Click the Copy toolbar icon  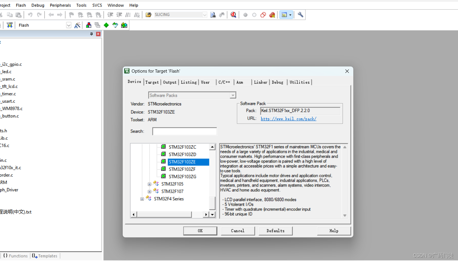[x=10, y=15]
